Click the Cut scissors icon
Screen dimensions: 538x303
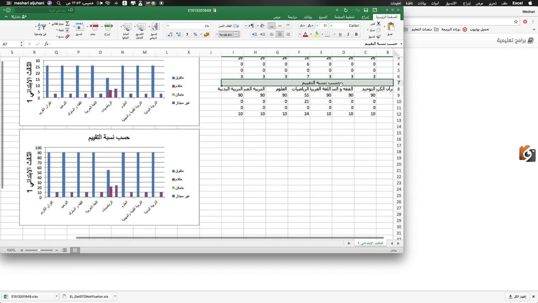[378, 24]
